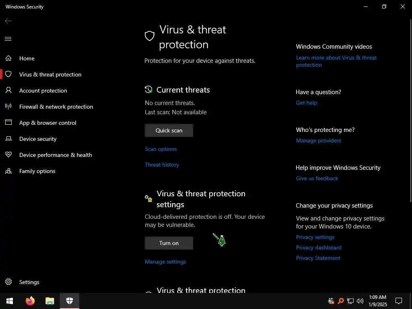The image size is (412, 309).
Task: Open the Windows Start menu
Action: pyautogui.click(x=10, y=301)
